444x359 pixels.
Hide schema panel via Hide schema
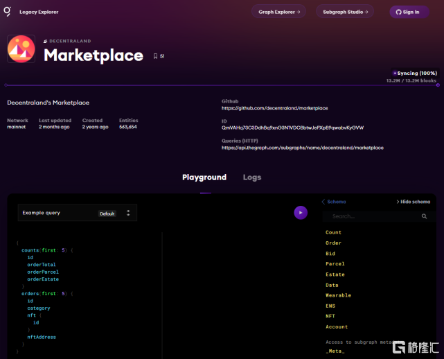pos(413,202)
